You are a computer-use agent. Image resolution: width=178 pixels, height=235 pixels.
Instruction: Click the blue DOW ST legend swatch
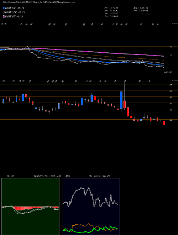coord(4,8)
